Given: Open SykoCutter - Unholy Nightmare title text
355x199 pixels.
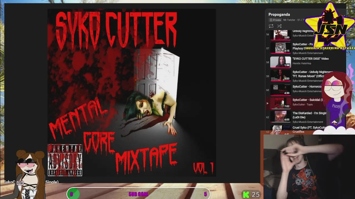Looking at the screenshot, I should click(313, 74).
